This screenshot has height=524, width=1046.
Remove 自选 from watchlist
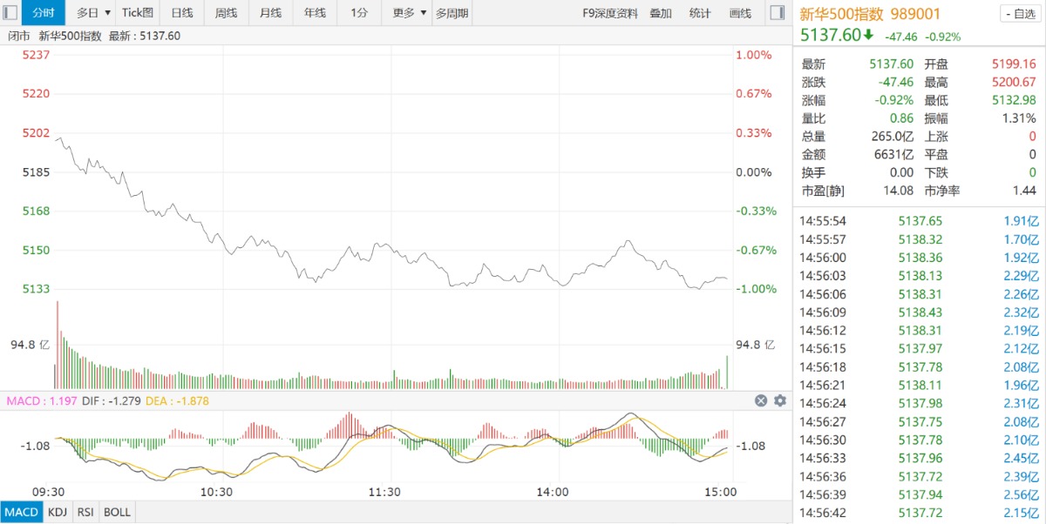coord(1019,13)
